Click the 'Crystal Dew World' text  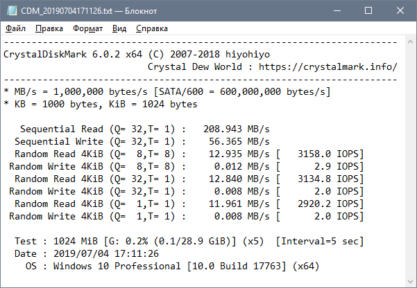(195, 67)
